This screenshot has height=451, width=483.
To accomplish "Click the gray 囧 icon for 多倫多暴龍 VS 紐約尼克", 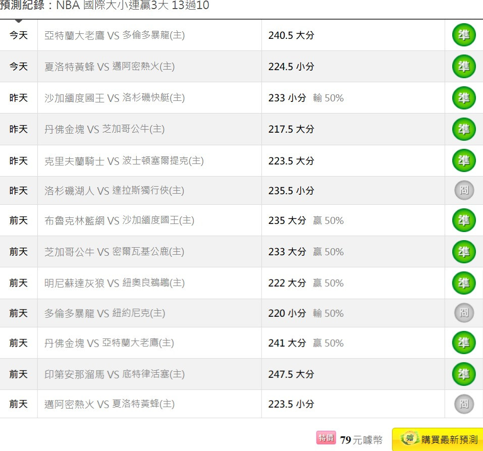I will click(x=464, y=313).
